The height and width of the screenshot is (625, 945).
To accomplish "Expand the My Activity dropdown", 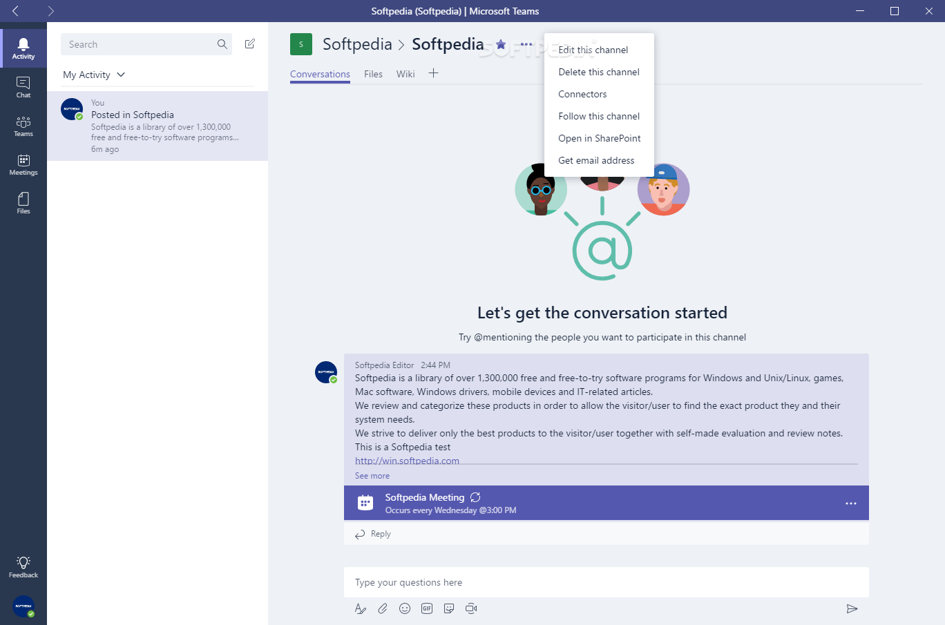I will click(x=94, y=75).
